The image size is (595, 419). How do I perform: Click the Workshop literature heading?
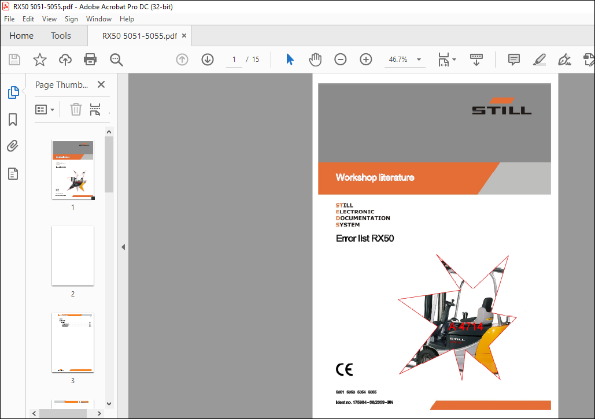(375, 177)
